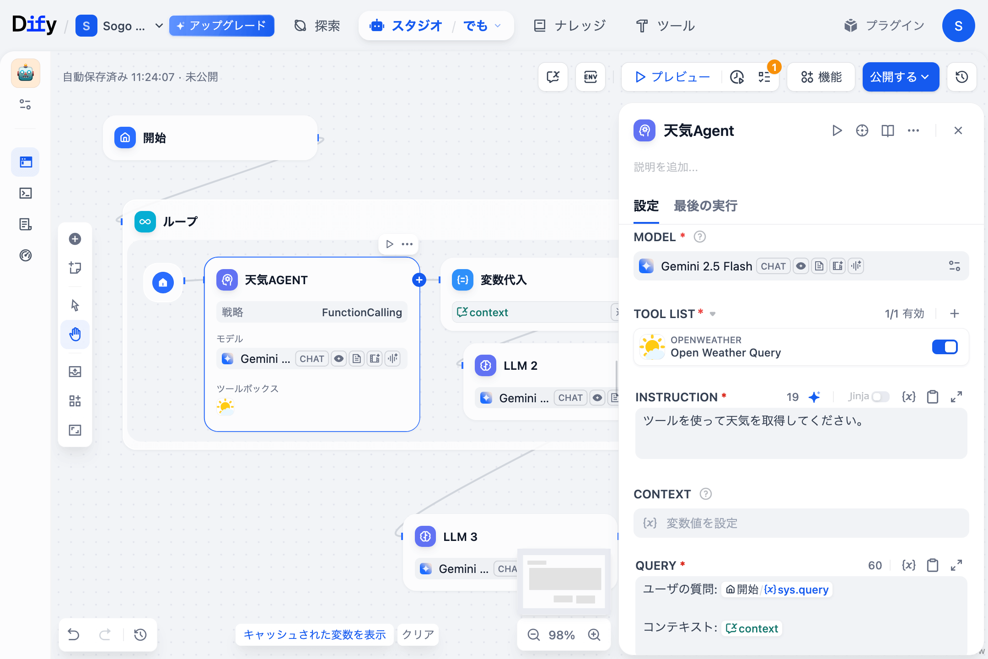Click the アップグレード upgrade button
Image resolution: width=988 pixels, height=659 pixels.
[x=221, y=26]
